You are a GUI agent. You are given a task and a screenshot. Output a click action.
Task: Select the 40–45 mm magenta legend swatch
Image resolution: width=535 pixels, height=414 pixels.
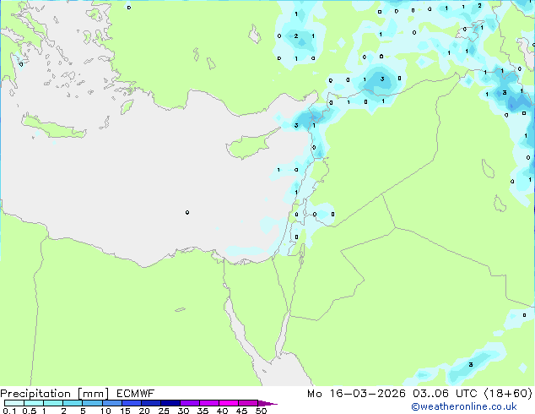[229, 403]
